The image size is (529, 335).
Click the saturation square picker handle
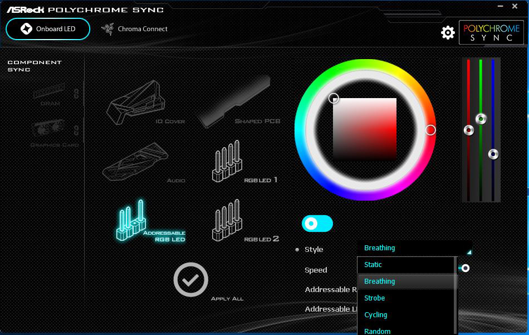click(x=334, y=98)
